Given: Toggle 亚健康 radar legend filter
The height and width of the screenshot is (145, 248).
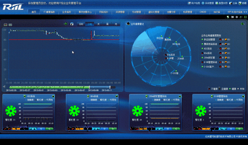Looking at the screenshot, I should tap(223, 89).
